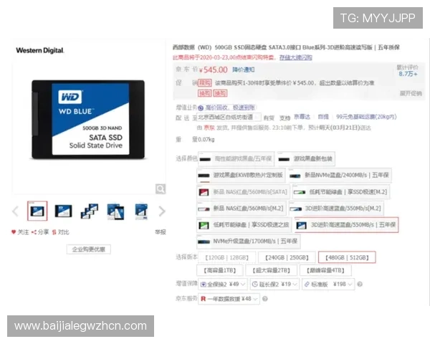Viewport: 430px width, 344px height.
Task: Choose 3D进阶高速蓝盘/550Mb/s[M.2] option
Action: [336, 209]
